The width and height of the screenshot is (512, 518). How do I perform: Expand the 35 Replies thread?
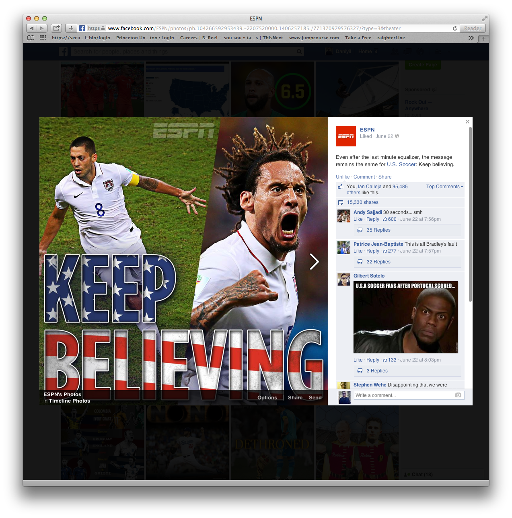(x=378, y=230)
